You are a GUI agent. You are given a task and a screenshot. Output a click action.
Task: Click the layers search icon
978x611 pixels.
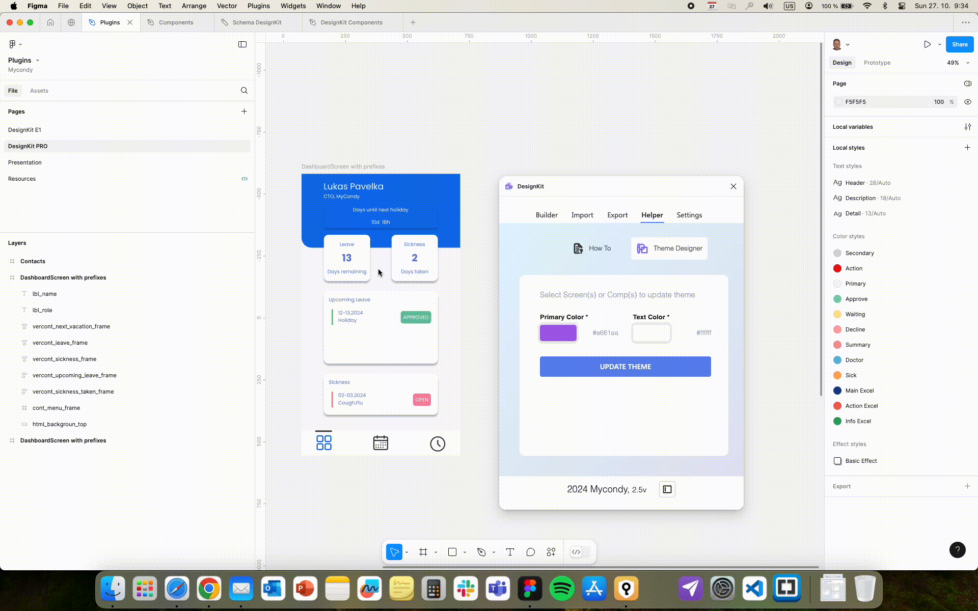(x=244, y=91)
